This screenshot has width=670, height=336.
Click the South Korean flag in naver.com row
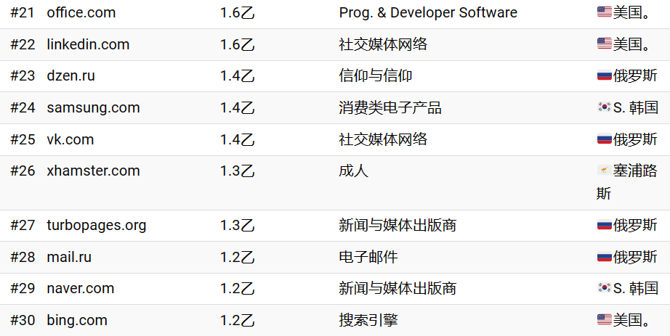(x=604, y=288)
